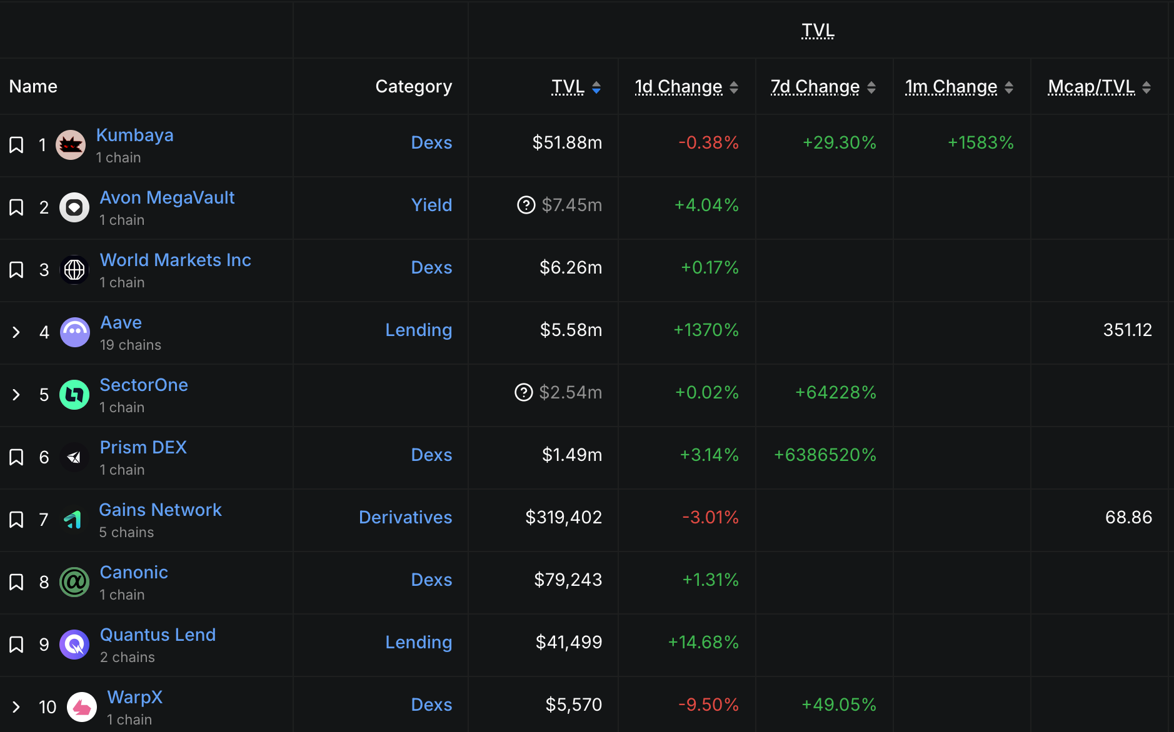
Task: Select the $319,402 TVL value
Action: (x=563, y=517)
